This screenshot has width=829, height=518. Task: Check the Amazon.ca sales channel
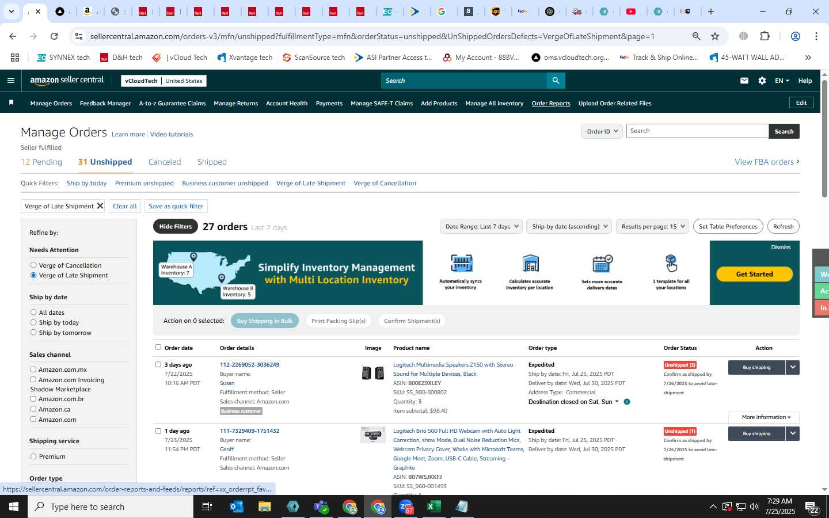pos(33,409)
